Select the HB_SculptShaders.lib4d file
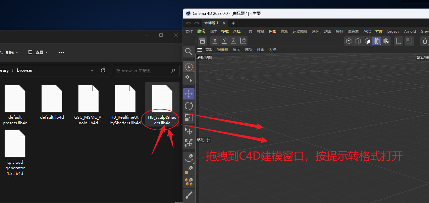The image size is (429, 203). pyautogui.click(x=162, y=98)
